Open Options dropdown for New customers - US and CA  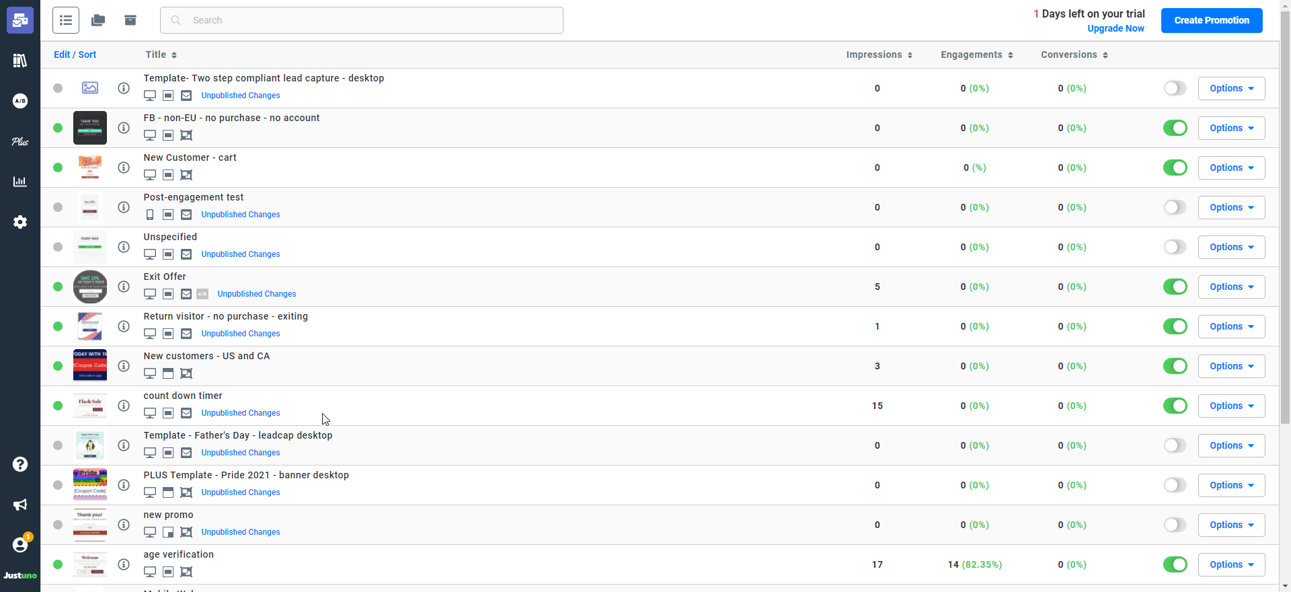(1231, 366)
